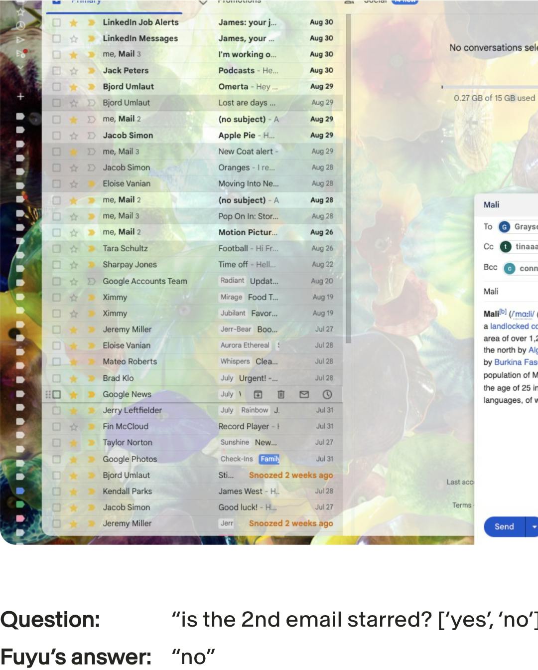
Task: Click the Terms link
Action: tap(462, 505)
